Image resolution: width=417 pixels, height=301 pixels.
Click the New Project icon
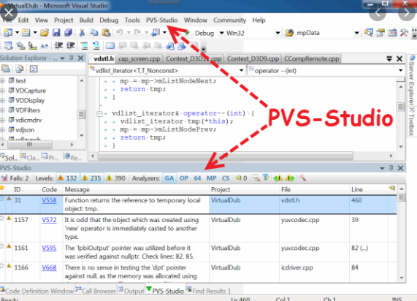[x=8, y=33]
